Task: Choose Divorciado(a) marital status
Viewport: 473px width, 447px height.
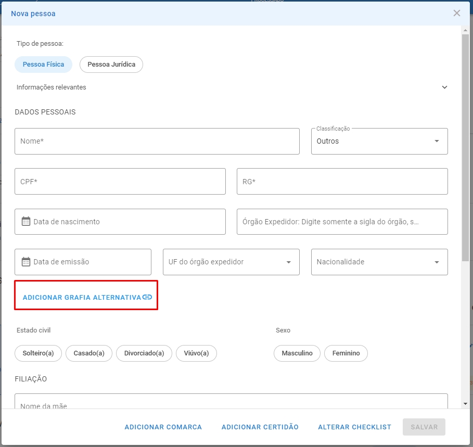Action: point(144,353)
